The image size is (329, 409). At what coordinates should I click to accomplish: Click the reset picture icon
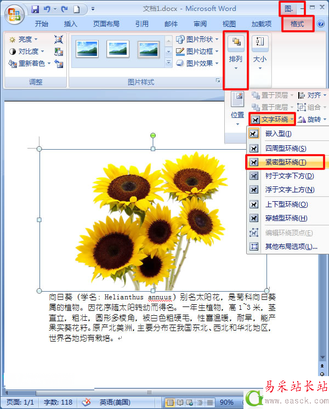[x=59, y=64]
